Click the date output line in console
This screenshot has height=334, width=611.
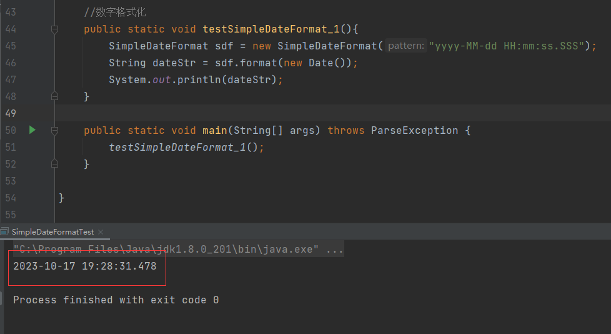(84, 266)
